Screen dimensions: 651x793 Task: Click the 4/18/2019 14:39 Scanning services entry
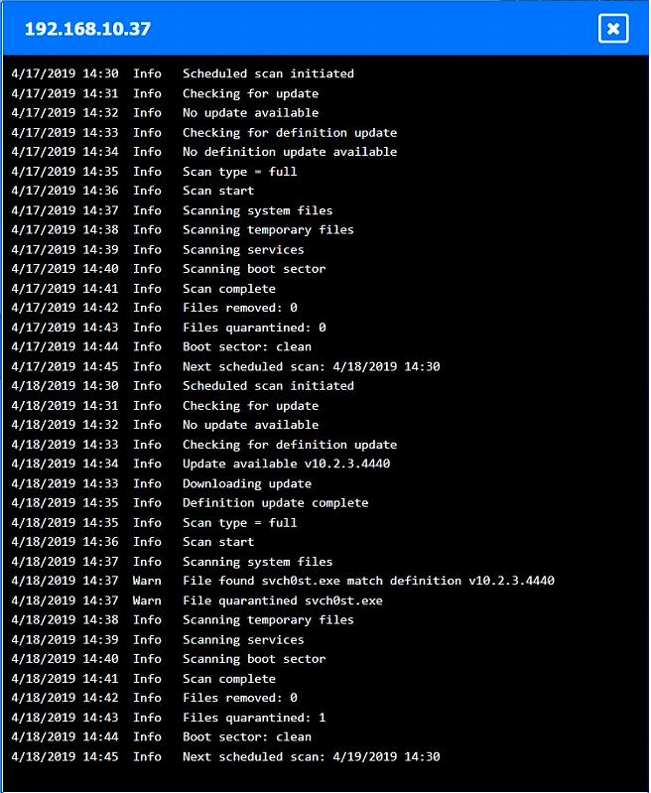click(x=158, y=639)
